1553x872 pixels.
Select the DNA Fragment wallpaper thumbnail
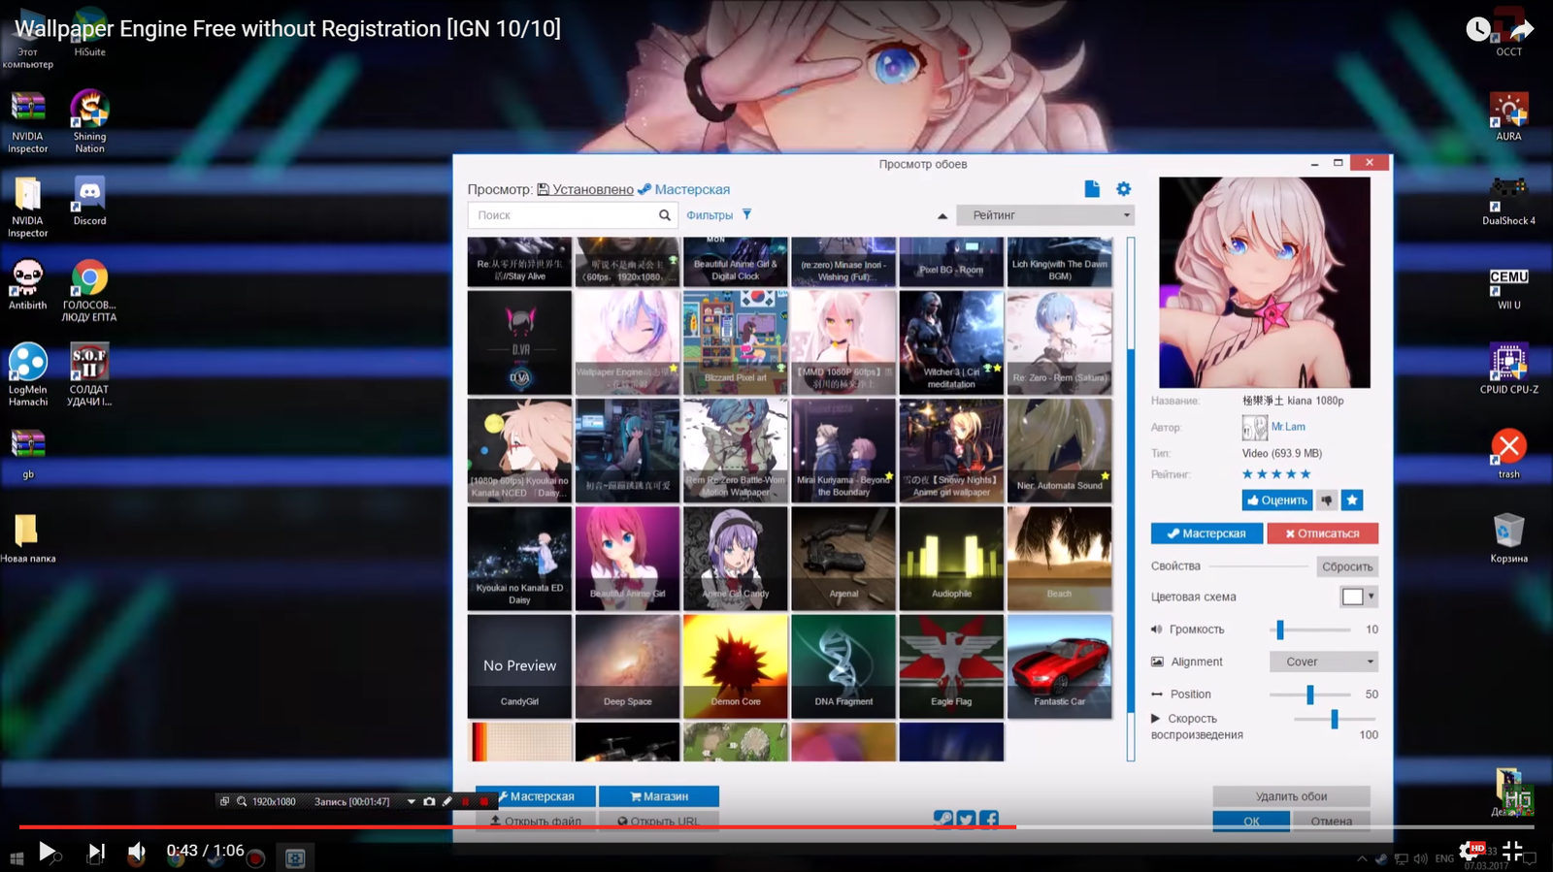click(x=843, y=666)
